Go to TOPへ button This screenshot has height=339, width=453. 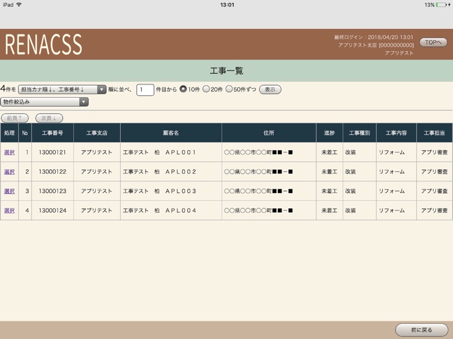point(433,42)
